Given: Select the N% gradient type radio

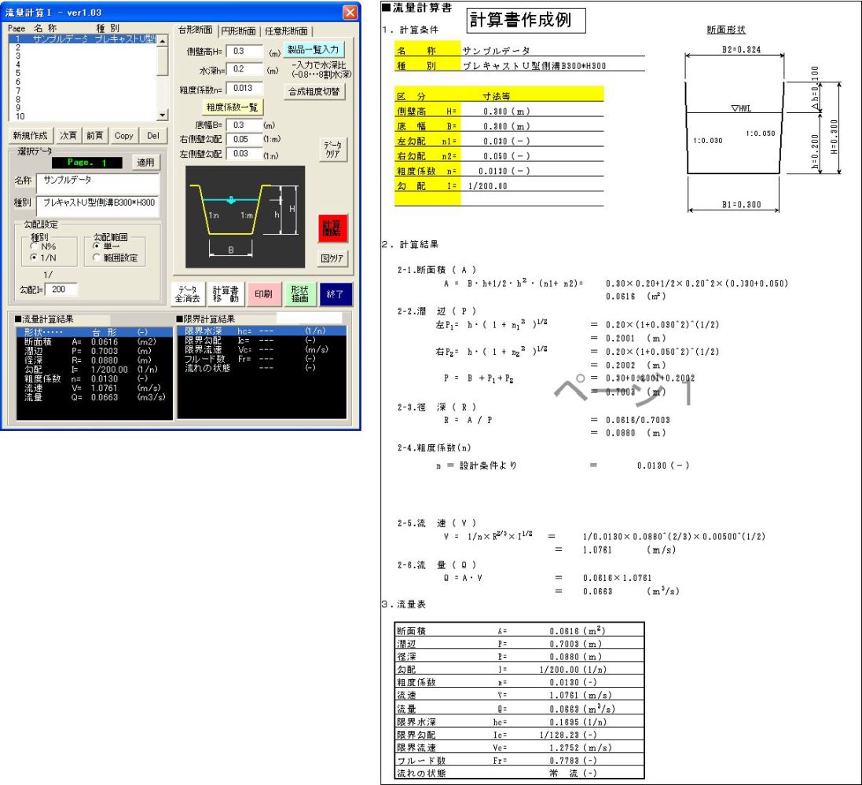Looking at the screenshot, I should 35,246.
